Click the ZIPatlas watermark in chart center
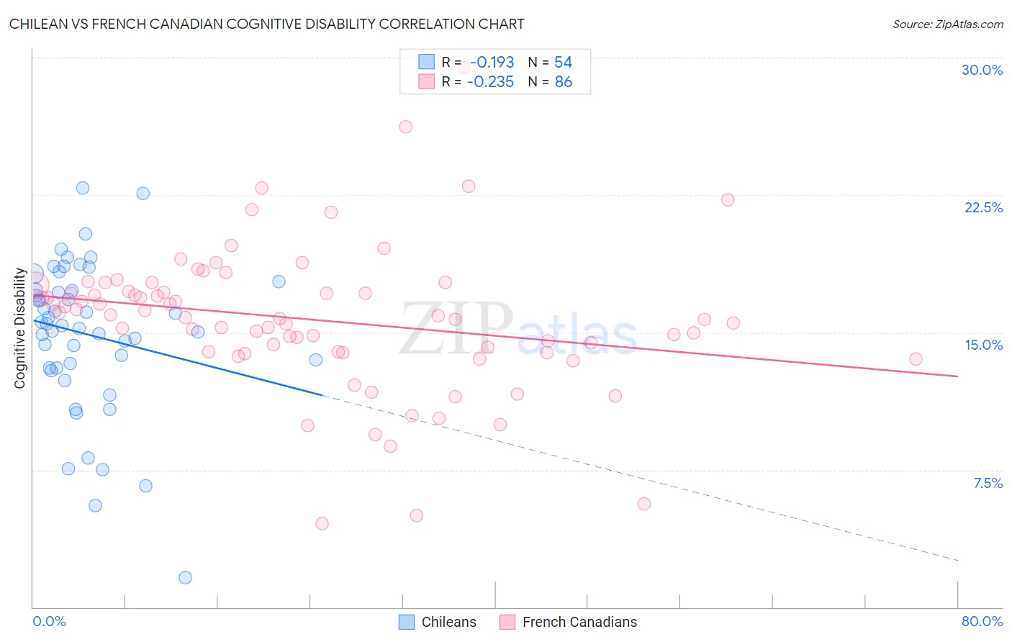The image size is (1012, 642). tap(518, 329)
